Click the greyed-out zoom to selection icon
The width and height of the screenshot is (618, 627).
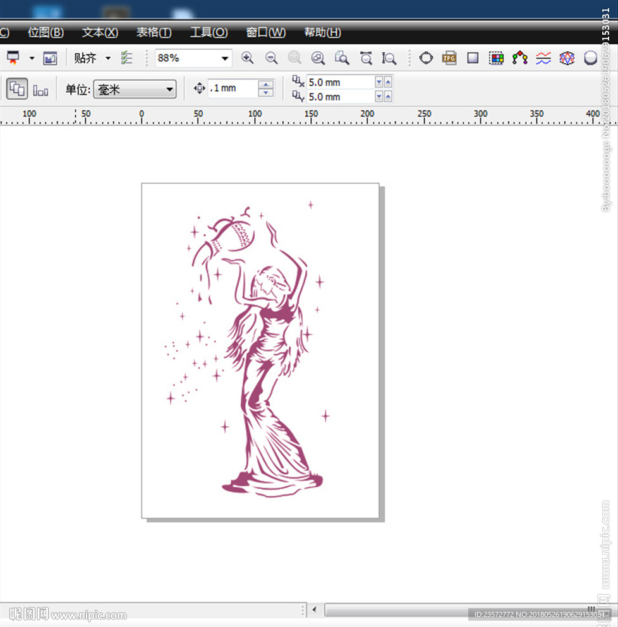pos(295,58)
